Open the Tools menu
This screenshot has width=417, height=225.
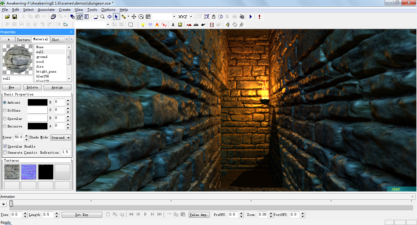92,9
